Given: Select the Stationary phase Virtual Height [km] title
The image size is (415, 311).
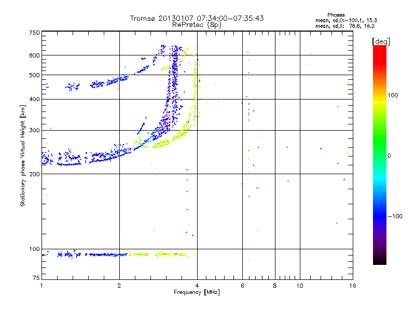Looking at the screenshot, I should (23, 156).
